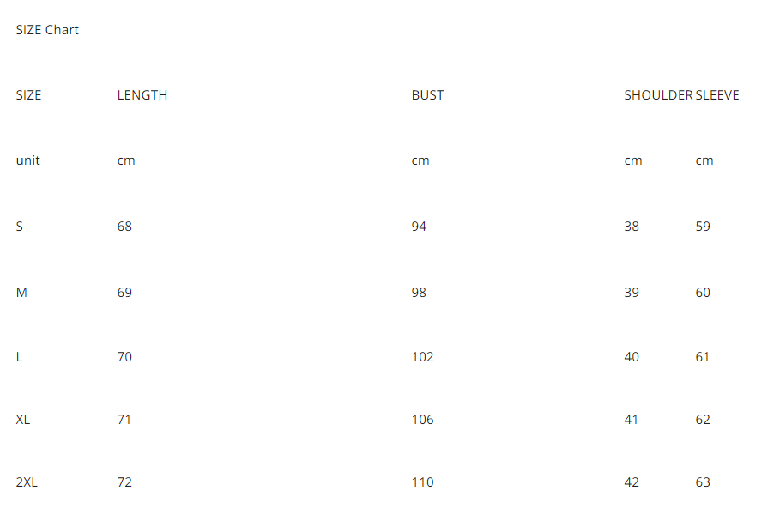This screenshot has height=515, width=780.
Task: Click the cm unit under BUST
Action: [x=420, y=161]
